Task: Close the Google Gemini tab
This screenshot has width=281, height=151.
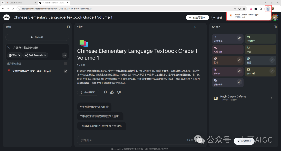Action: (35, 3)
